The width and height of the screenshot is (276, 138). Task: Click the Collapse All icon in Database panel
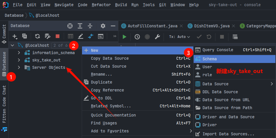pos(90,26)
